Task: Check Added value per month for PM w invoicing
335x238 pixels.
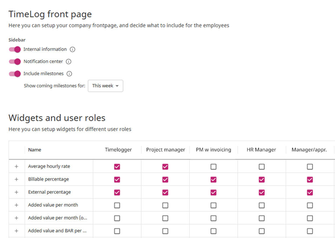Action: [214, 205]
